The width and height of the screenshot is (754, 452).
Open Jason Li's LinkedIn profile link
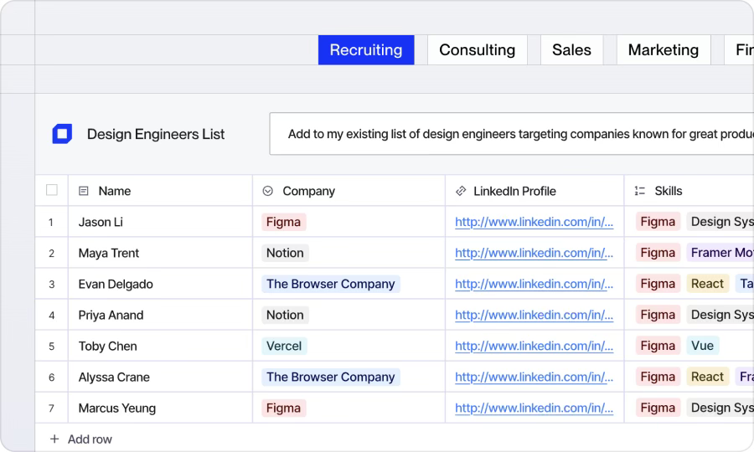click(534, 222)
